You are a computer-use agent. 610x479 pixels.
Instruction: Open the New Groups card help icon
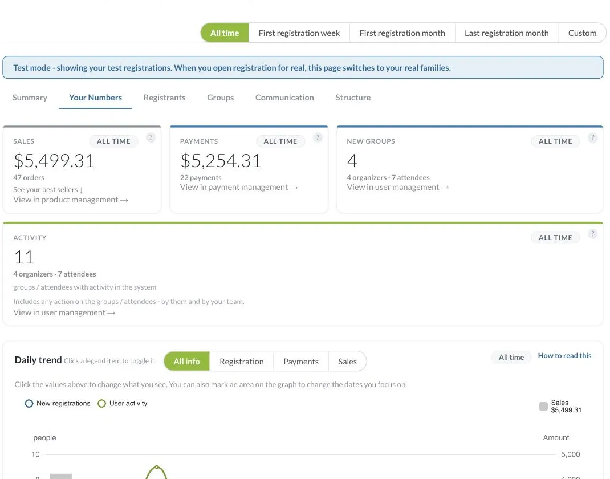[x=592, y=137]
